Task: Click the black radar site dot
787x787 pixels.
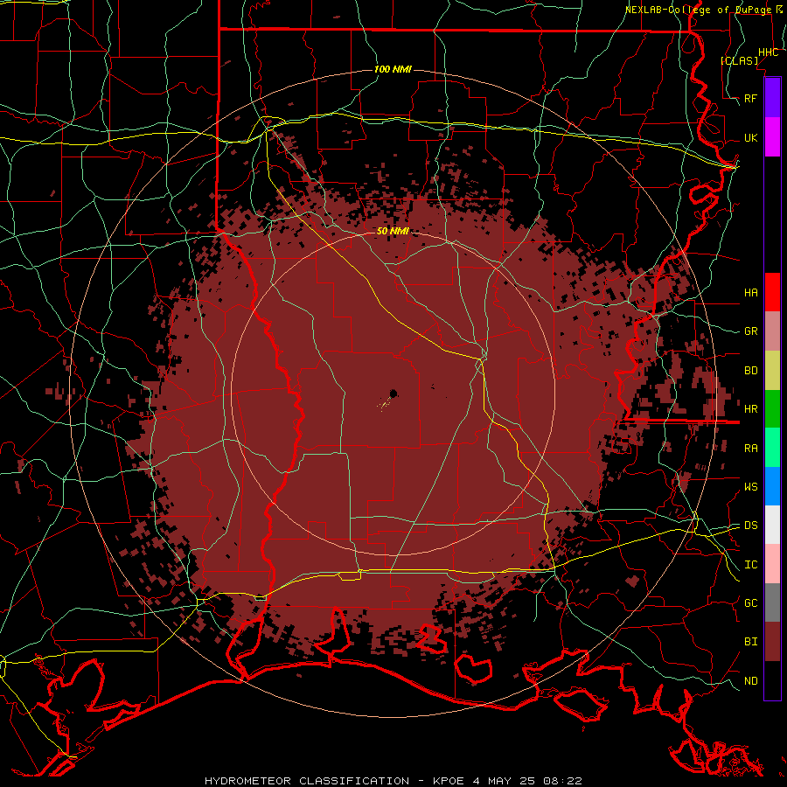Action: 393,393
